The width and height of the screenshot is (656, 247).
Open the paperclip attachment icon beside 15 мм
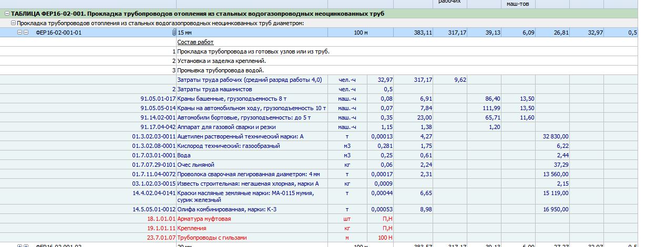(174, 33)
